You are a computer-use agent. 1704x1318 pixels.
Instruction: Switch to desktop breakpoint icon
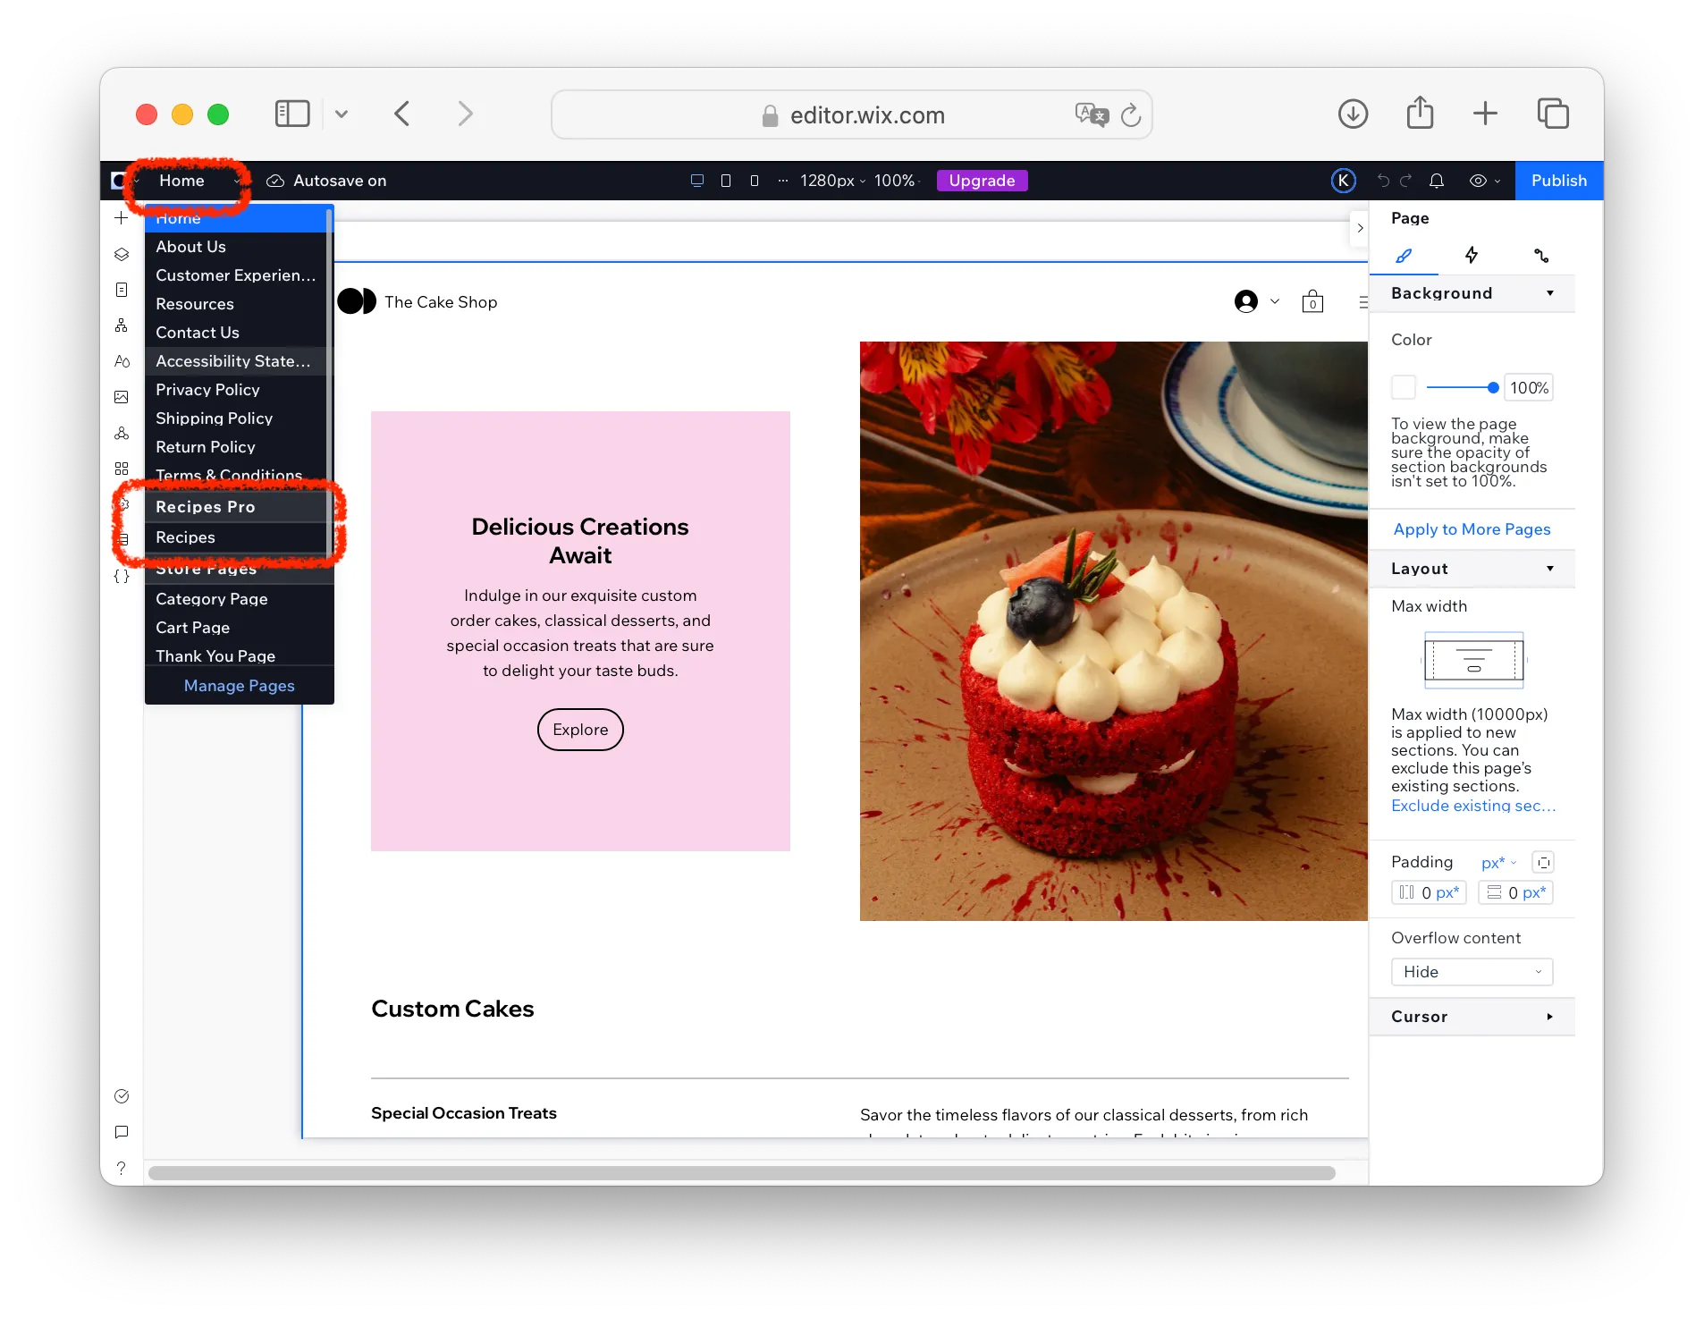(x=697, y=181)
